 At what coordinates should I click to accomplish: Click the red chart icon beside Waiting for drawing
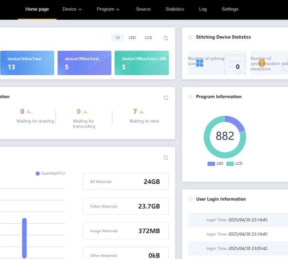point(29,112)
